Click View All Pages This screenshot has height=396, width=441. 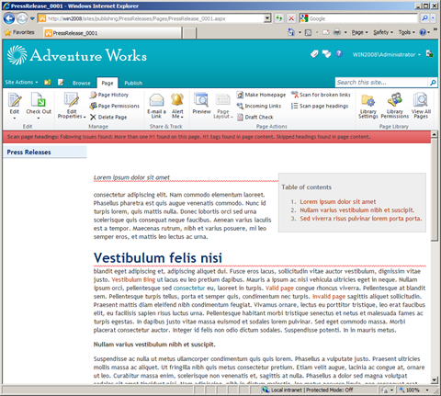coord(421,106)
